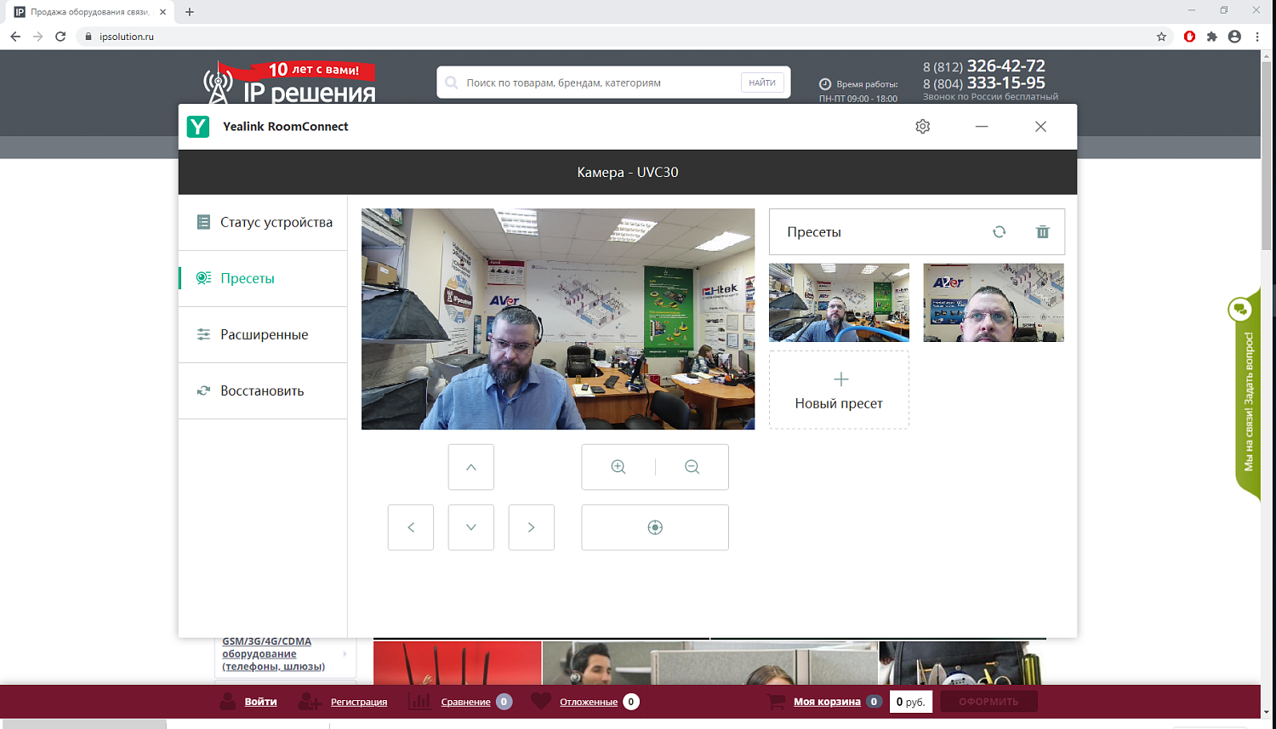
Task: Open the Моя корзина link
Action: pyautogui.click(x=827, y=702)
